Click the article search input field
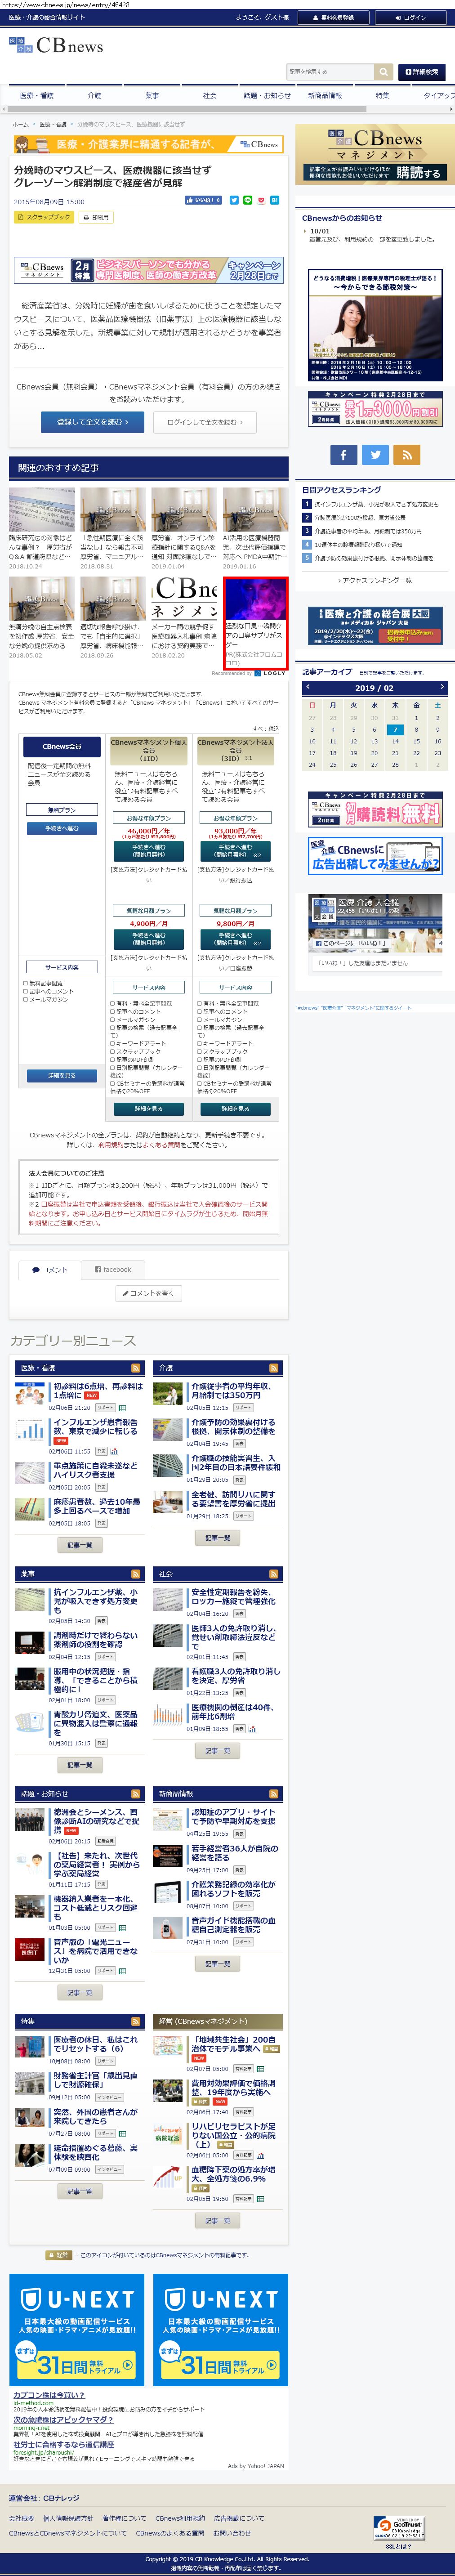 tap(330, 72)
